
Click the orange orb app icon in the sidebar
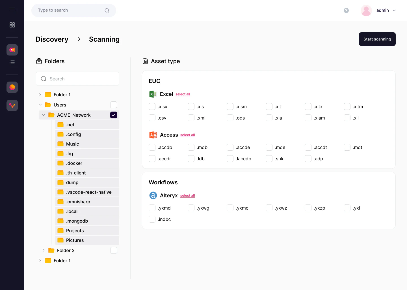(x=12, y=87)
